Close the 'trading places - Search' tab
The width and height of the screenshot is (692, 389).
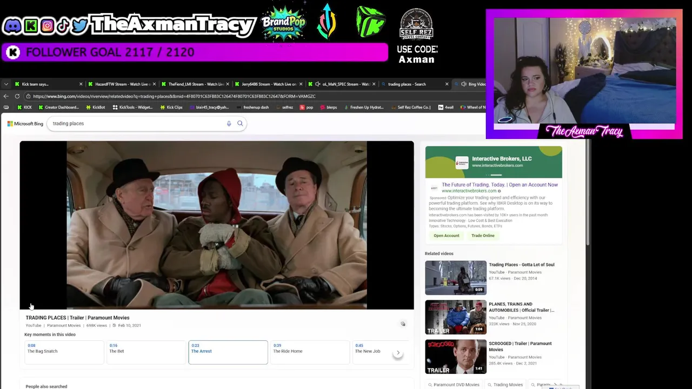coord(447,84)
